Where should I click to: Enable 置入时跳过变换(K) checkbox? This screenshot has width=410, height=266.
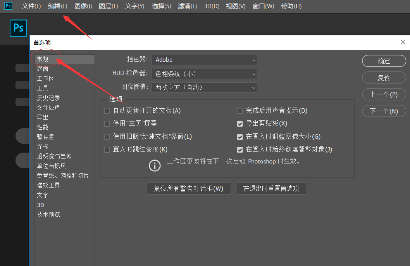107,150
